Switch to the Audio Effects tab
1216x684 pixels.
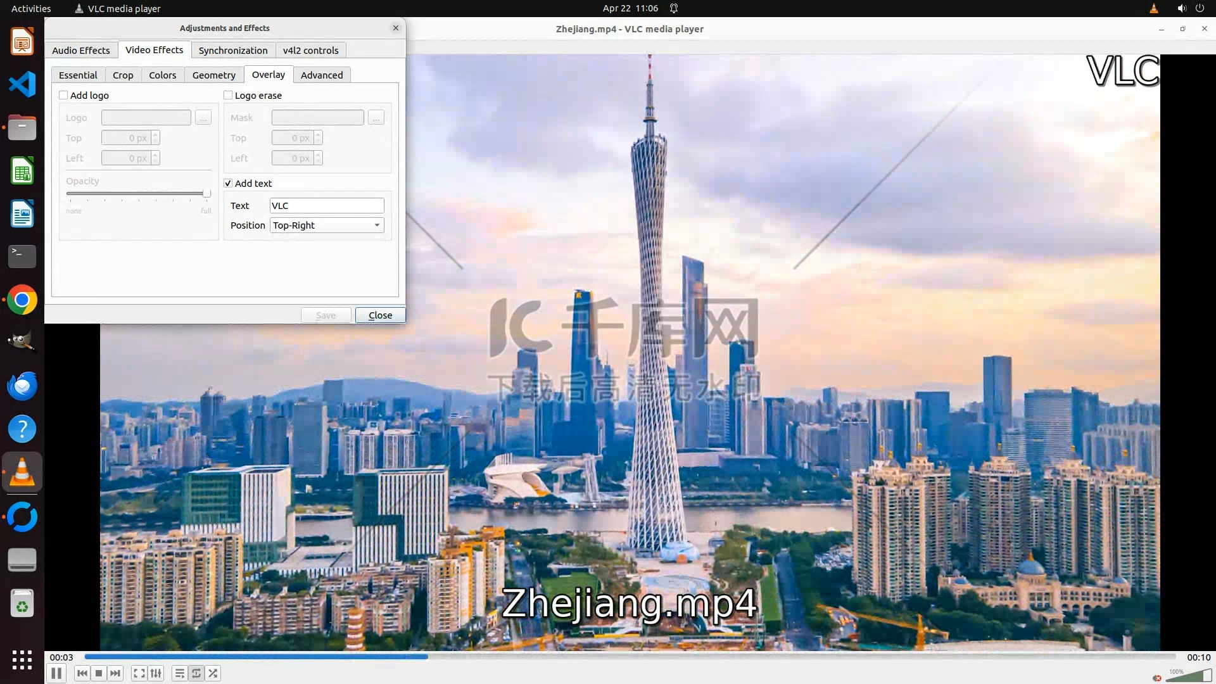[81, 50]
